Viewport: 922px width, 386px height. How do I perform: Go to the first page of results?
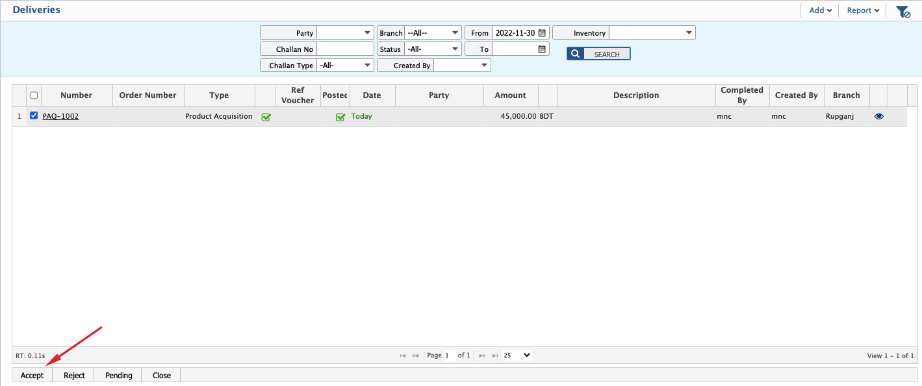click(x=403, y=356)
